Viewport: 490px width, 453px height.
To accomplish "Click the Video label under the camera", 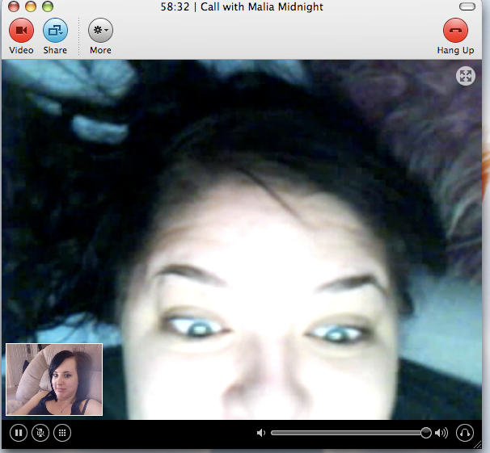I will click(x=21, y=50).
